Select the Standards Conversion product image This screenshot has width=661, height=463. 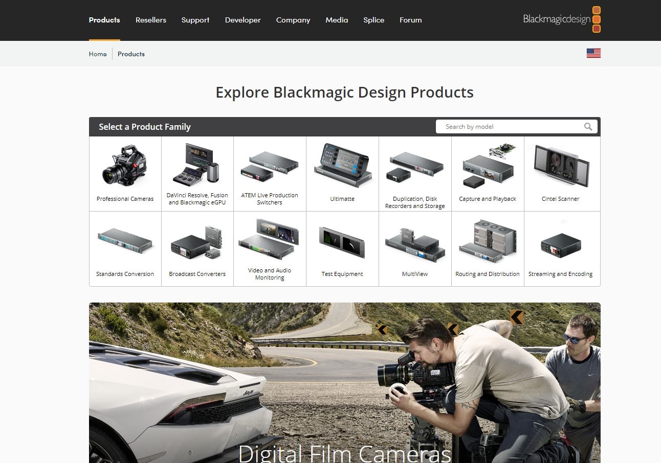(x=125, y=240)
